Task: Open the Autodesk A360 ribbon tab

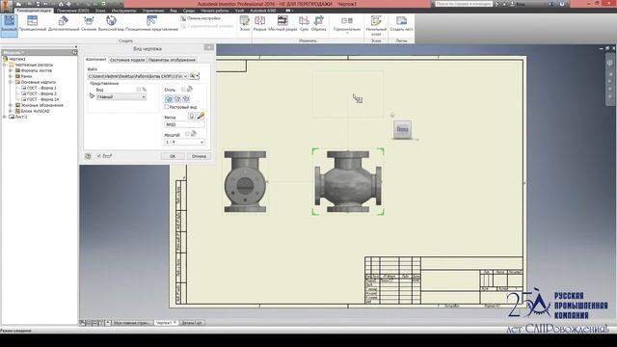Action: 263,11
